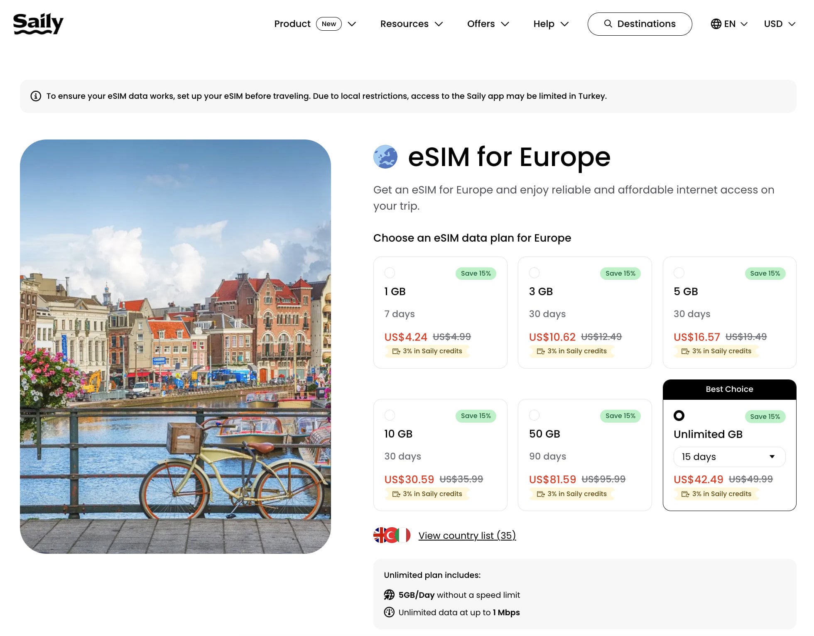Select the 1 GB plan radio button
The width and height of the screenshot is (814, 636).
pyautogui.click(x=390, y=273)
